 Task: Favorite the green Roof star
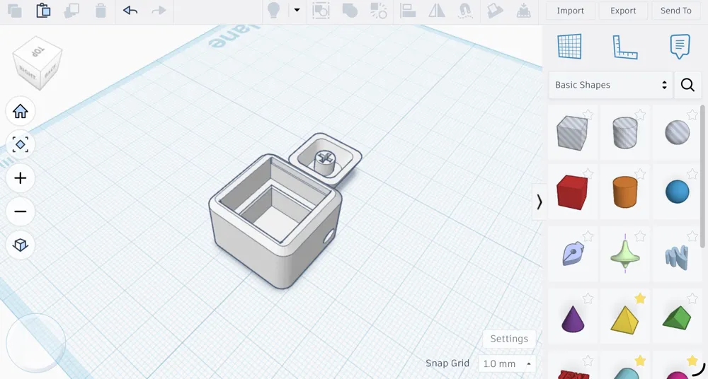692,298
